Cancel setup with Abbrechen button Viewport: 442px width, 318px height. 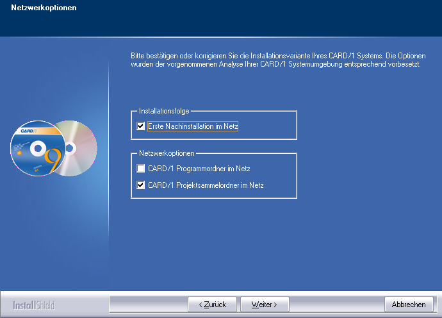(x=409, y=305)
